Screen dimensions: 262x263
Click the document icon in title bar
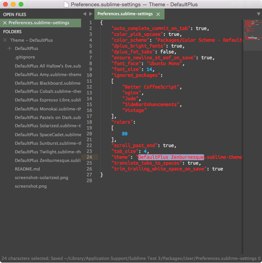66,4
